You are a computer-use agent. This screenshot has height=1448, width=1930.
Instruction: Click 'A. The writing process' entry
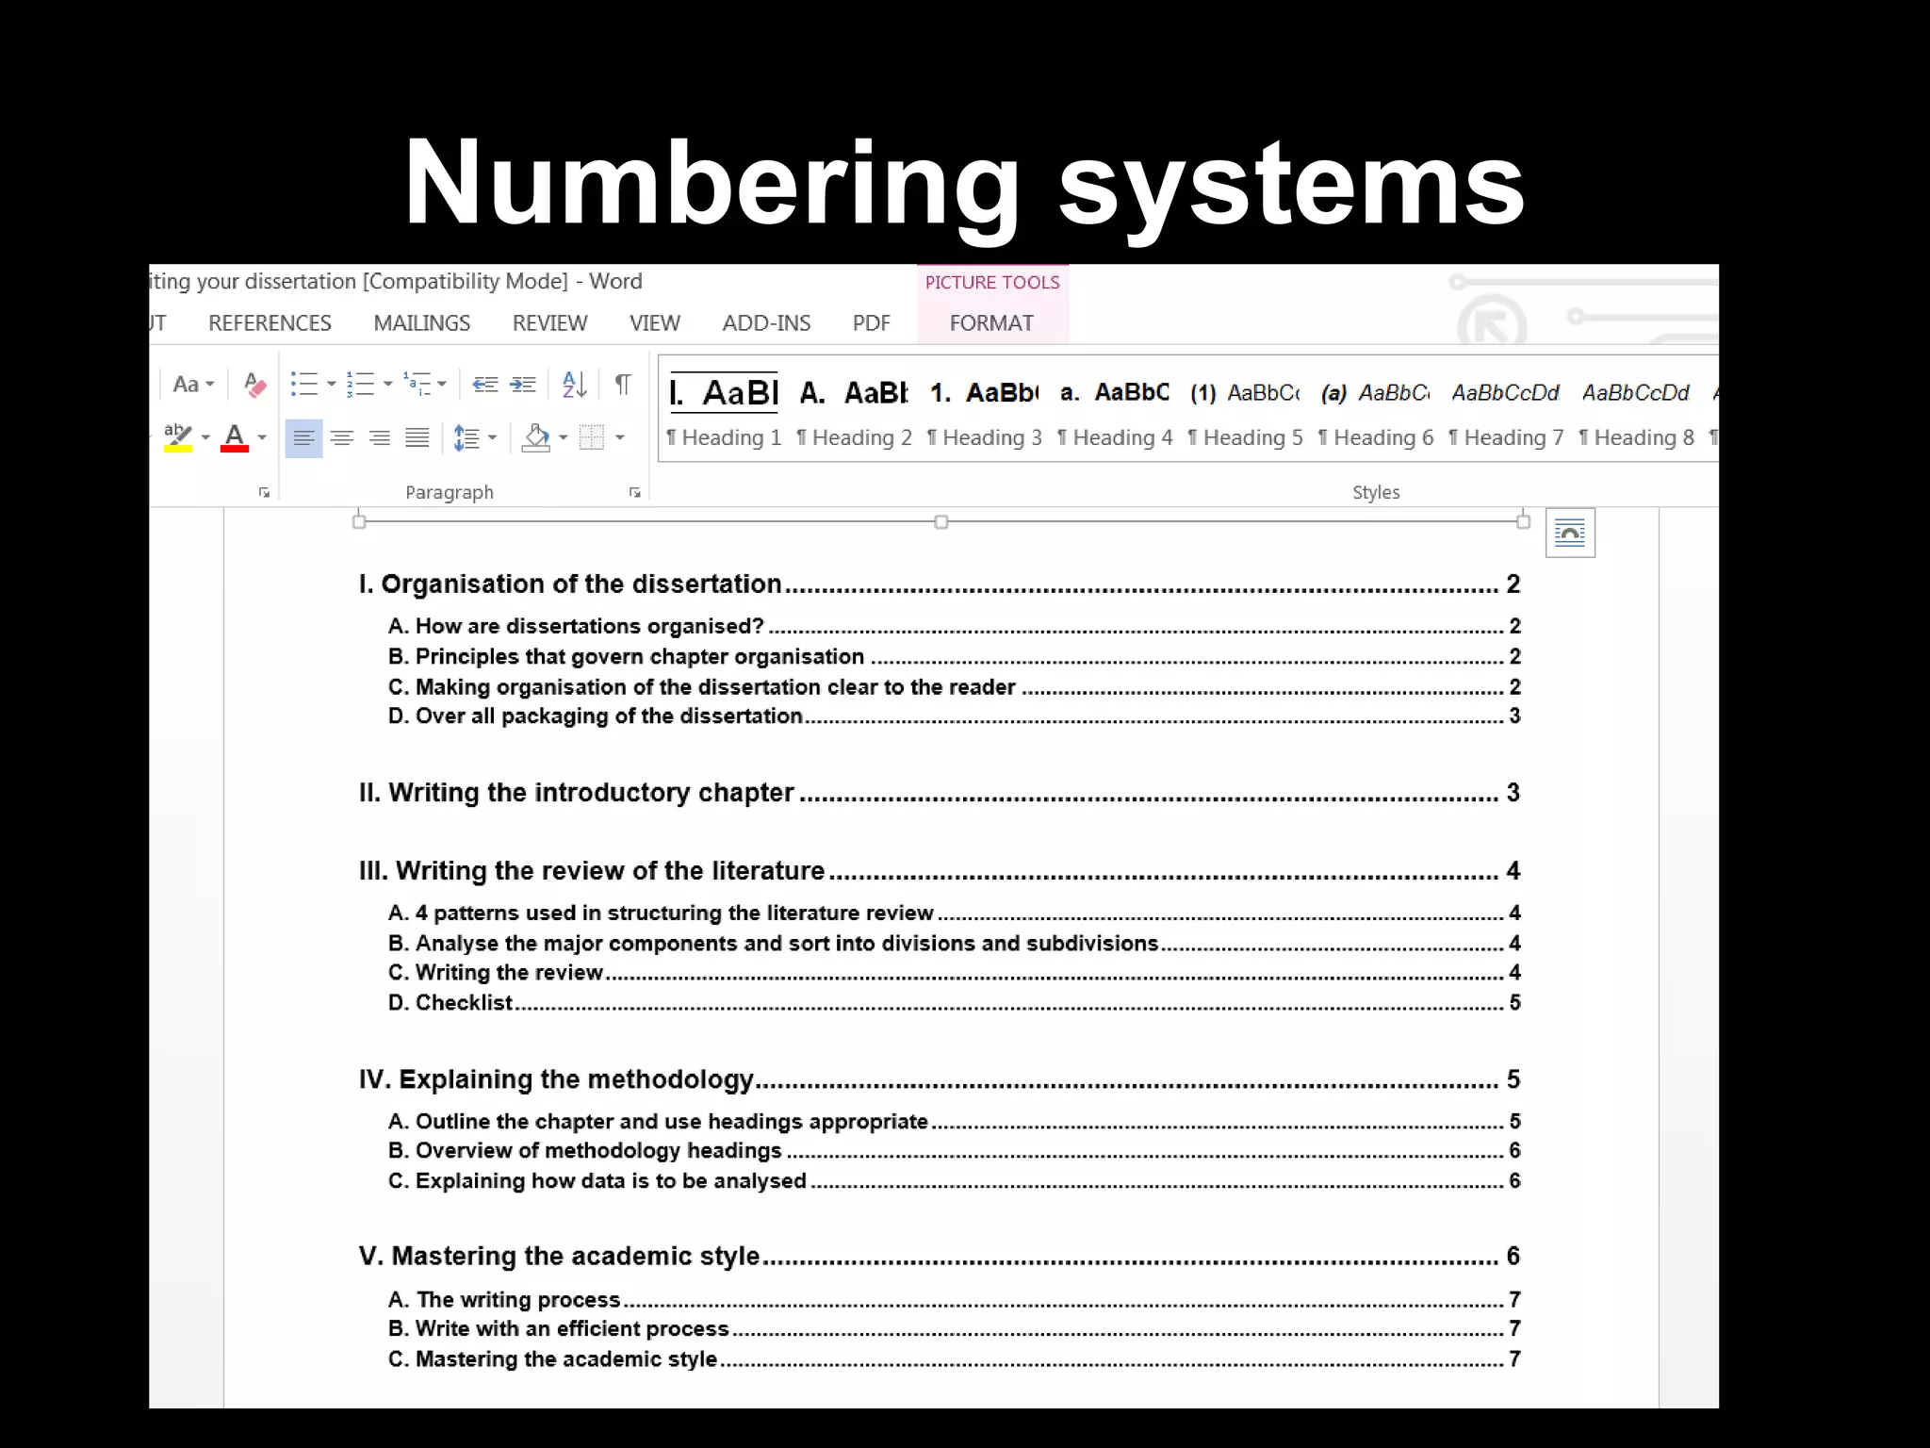[955, 1299]
